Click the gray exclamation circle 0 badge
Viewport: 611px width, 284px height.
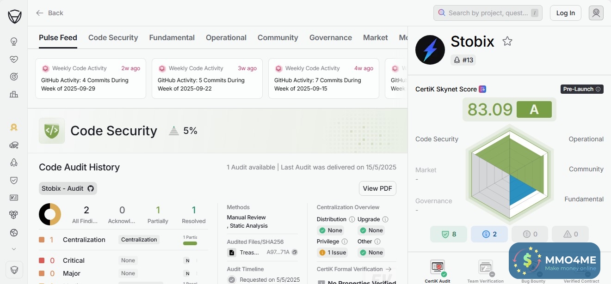(x=530, y=234)
